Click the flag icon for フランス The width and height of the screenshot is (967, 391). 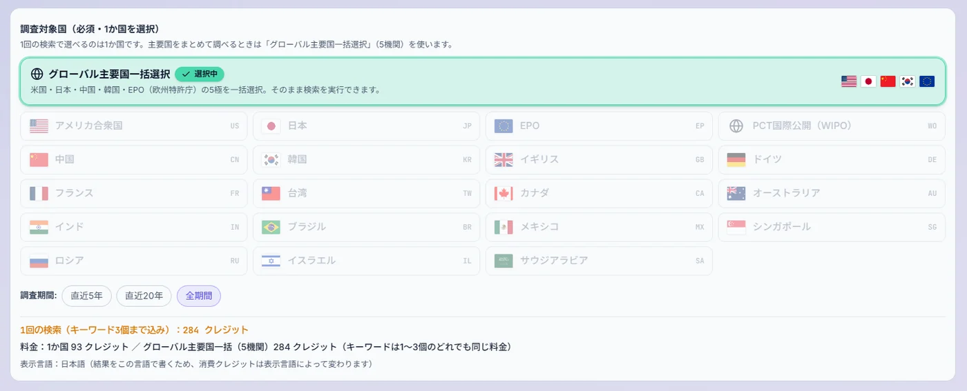(x=39, y=194)
